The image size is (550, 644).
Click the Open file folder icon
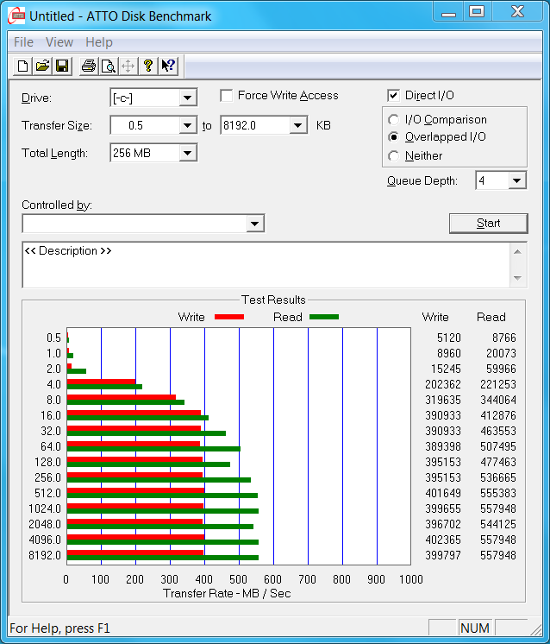point(42,66)
